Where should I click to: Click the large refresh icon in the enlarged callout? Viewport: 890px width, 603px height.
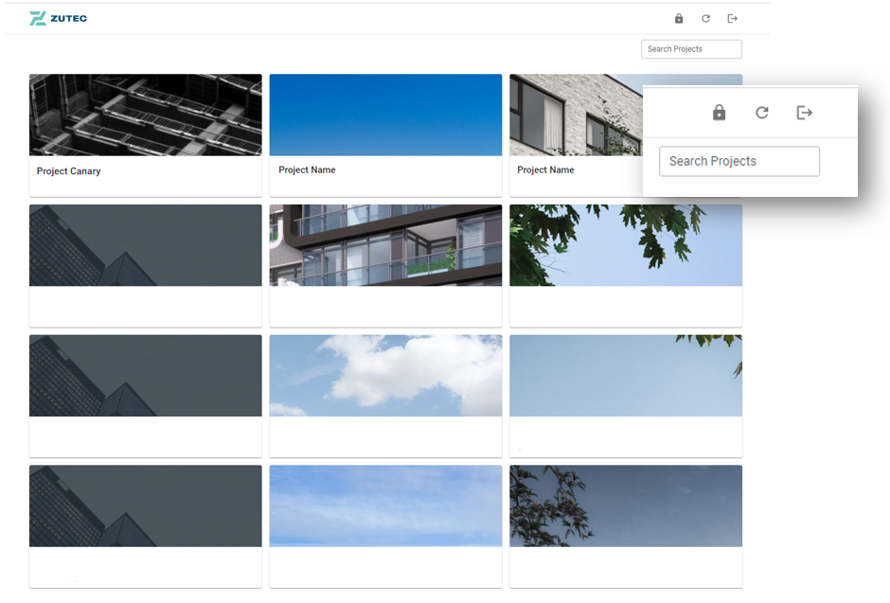[762, 113]
